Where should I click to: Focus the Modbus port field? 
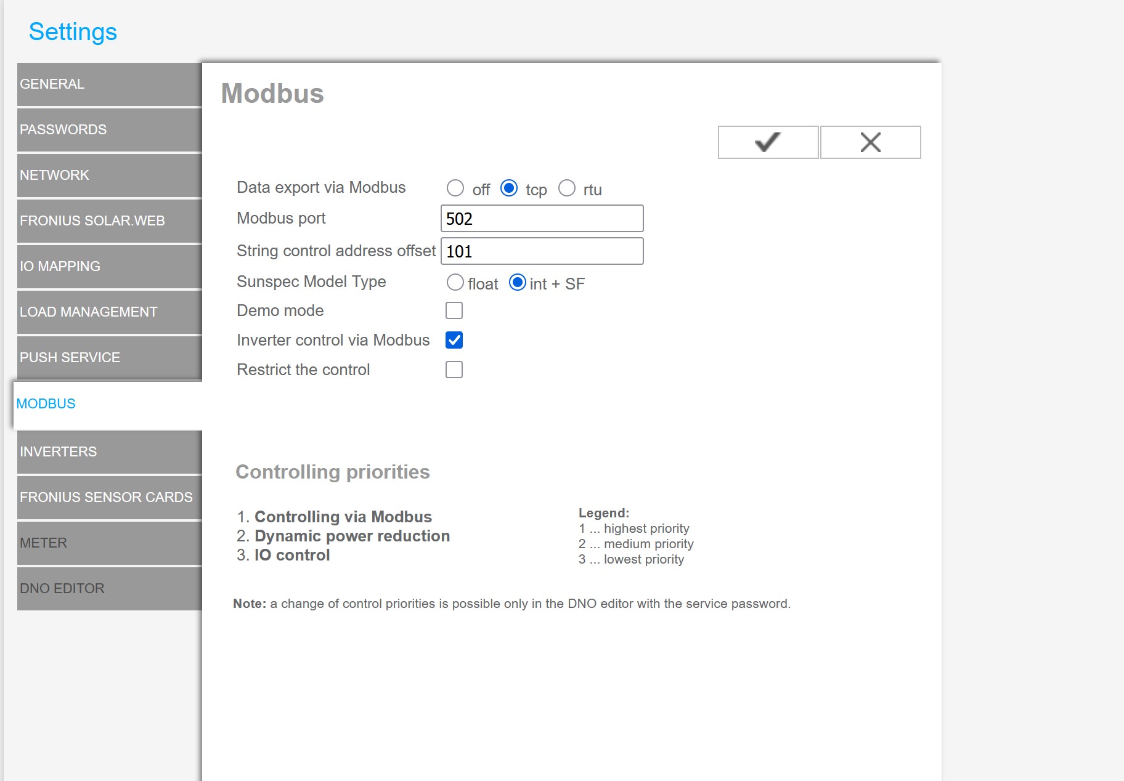pos(542,219)
